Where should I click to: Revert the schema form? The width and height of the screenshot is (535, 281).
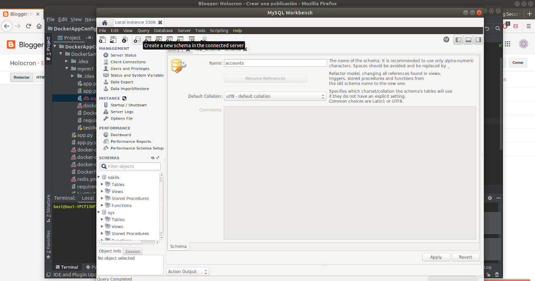coord(465,257)
